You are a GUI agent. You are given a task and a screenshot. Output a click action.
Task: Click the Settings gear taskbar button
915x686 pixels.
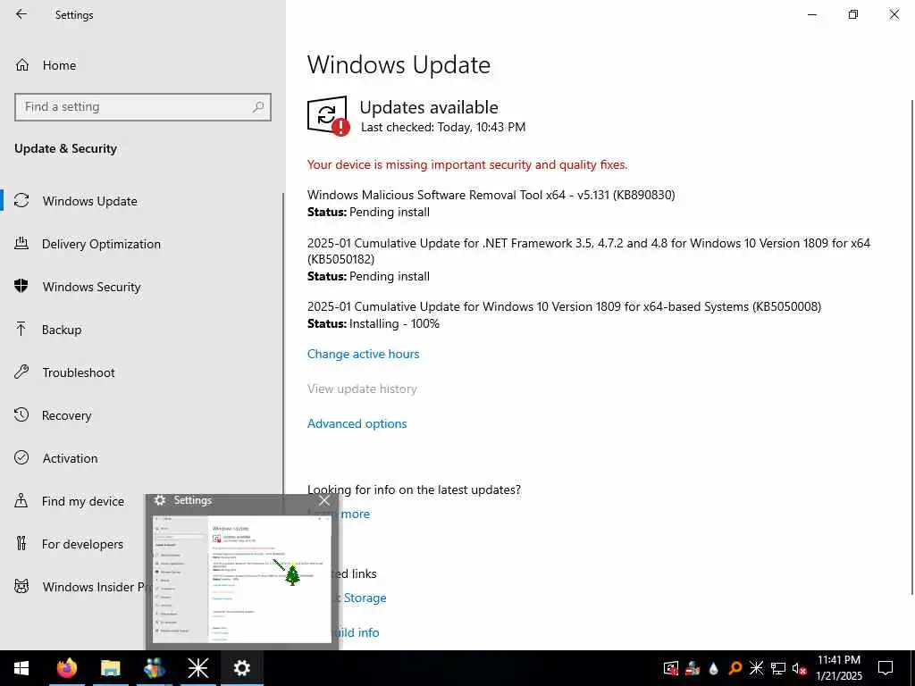241,668
